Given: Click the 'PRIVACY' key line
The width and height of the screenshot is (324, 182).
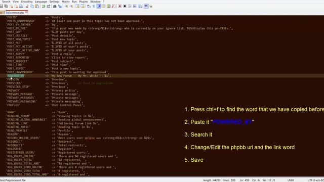Looking at the screenshot, I should click(13, 90).
